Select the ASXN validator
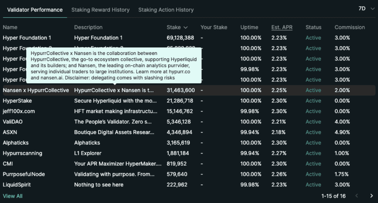The height and width of the screenshot is (203, 378). tap(10, 132)
